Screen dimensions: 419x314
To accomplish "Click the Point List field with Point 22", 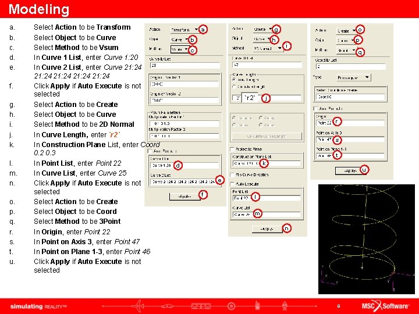I will pyautogui.click(x=267, y=198).
